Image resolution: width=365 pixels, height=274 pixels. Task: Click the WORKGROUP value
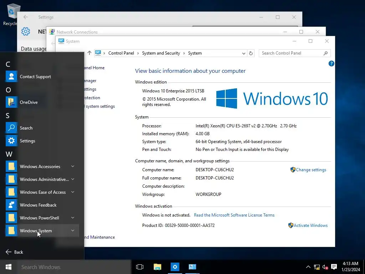tap(208, 194)
